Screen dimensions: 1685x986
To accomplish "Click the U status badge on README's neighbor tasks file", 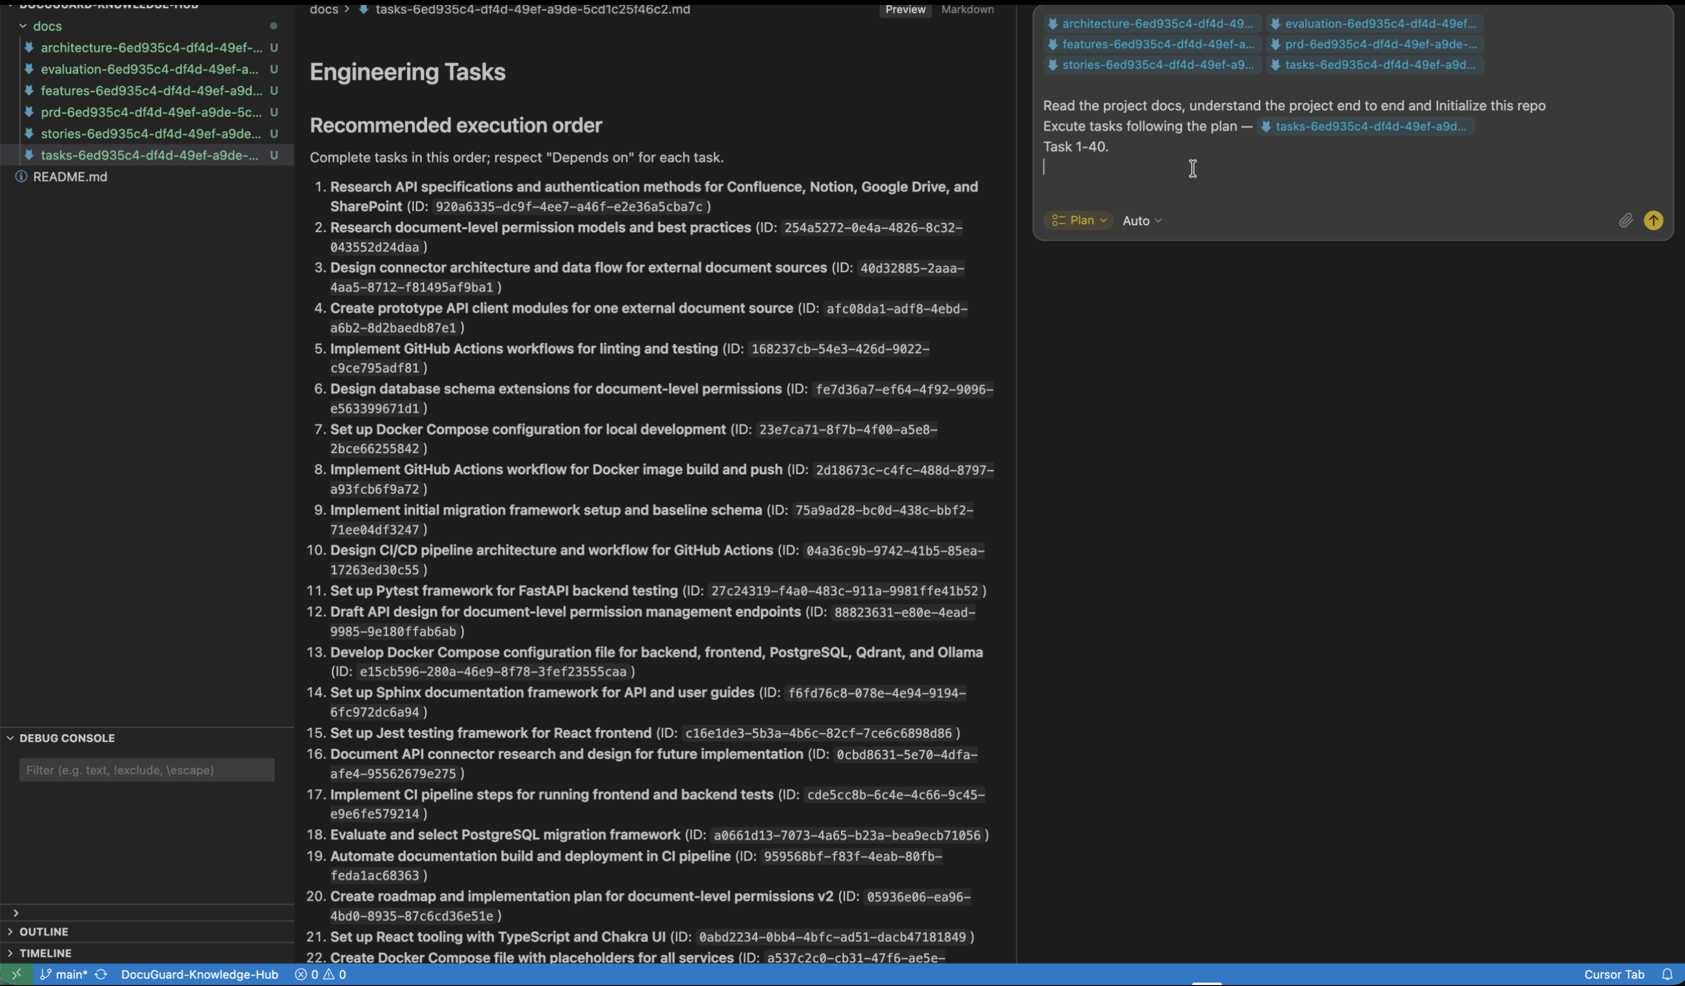I will pyautogui.click(x=273, y=155).
